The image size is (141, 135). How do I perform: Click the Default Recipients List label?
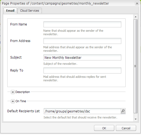tap(23, 111)
